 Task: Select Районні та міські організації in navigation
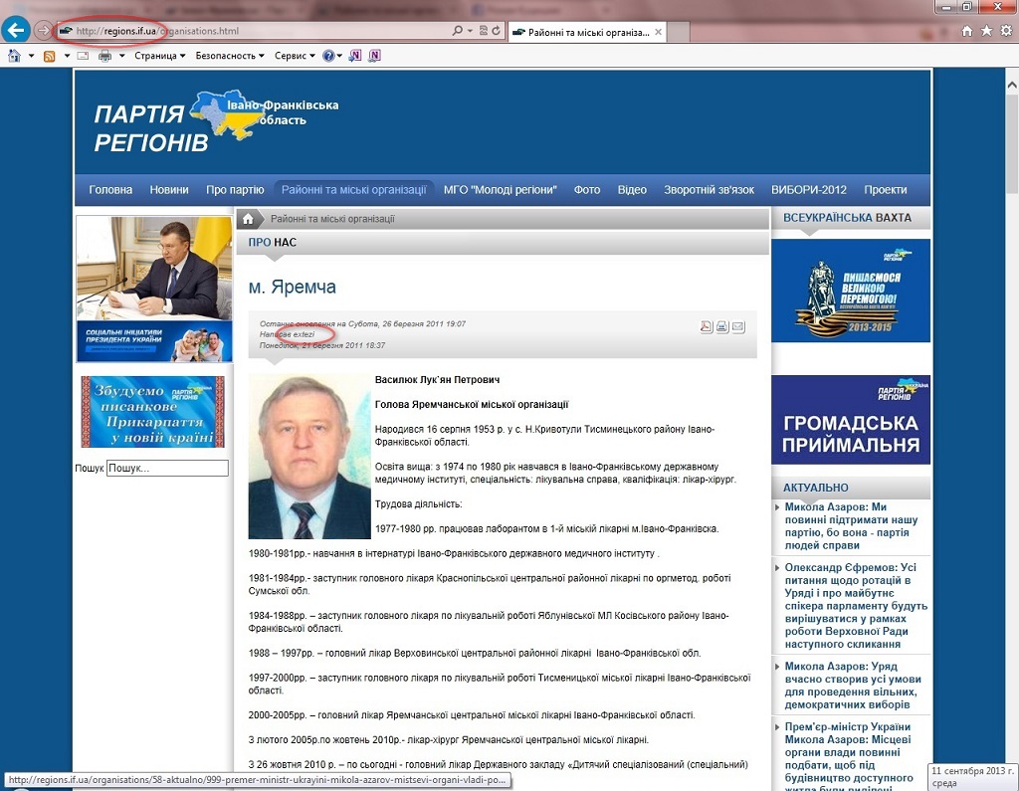point(354,190)
